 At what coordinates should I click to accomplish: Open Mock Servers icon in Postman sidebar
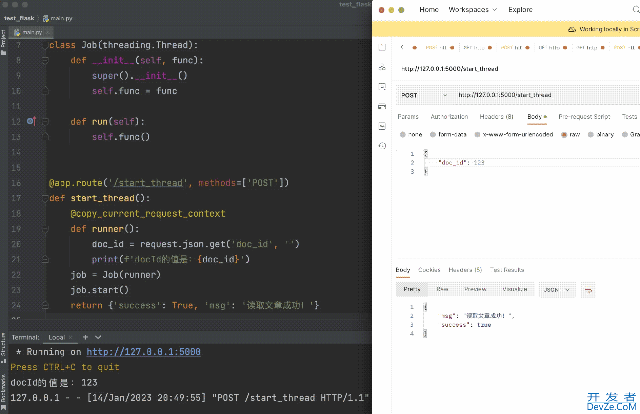[382, 107]
